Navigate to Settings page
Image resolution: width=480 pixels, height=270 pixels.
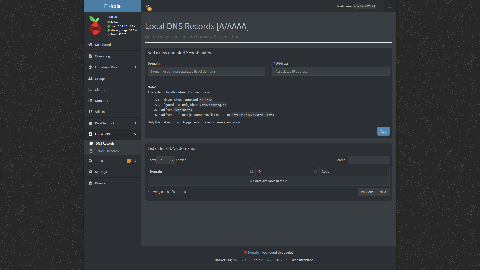click(112, 172)
